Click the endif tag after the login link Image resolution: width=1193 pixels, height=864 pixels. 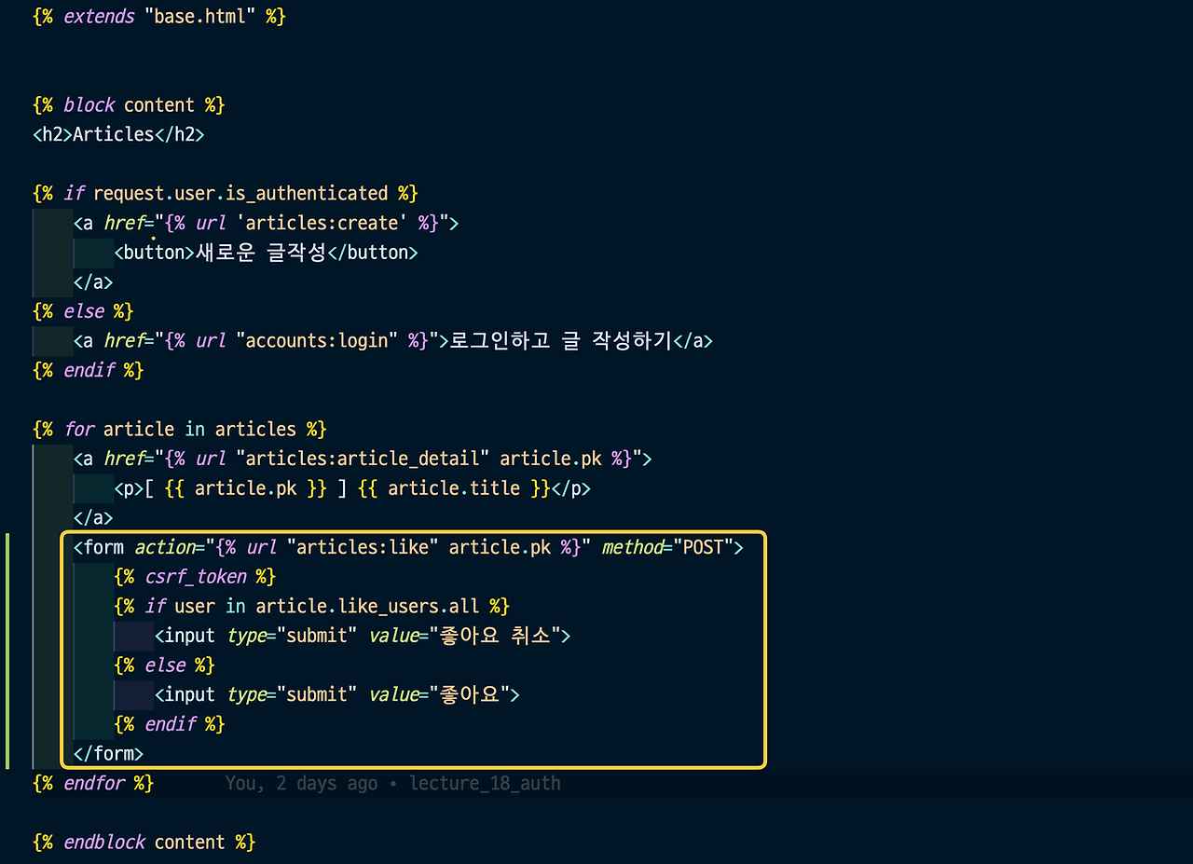(89, 370)
